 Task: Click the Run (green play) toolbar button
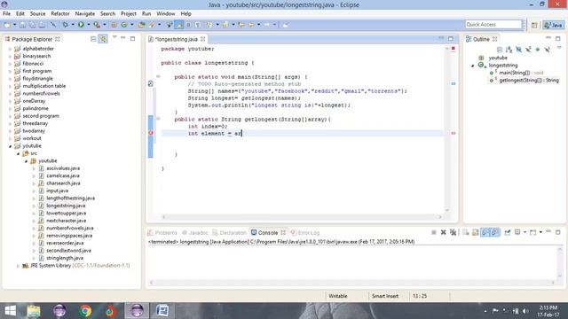click(81, 25)
